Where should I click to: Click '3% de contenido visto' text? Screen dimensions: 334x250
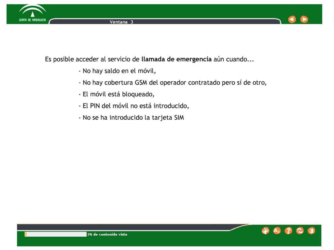click(107, 234)
